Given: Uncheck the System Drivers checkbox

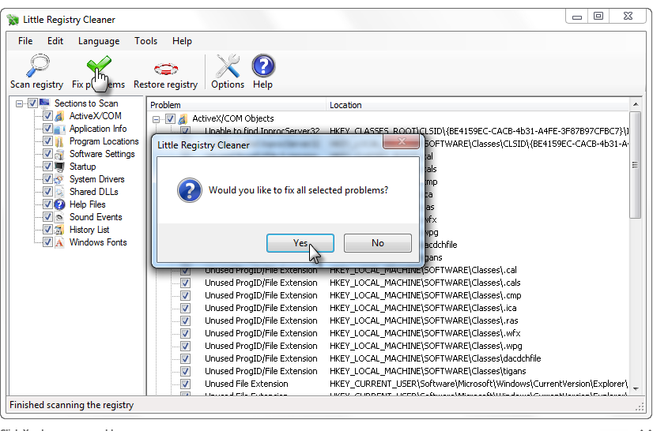Looking at the screenshot, I should [47, 179].
